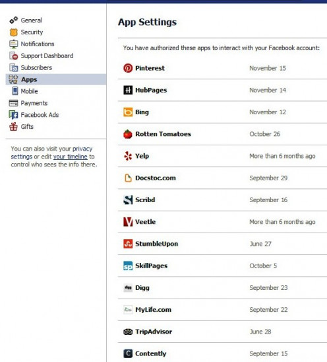Click the Contently C icon

(128, 353)
